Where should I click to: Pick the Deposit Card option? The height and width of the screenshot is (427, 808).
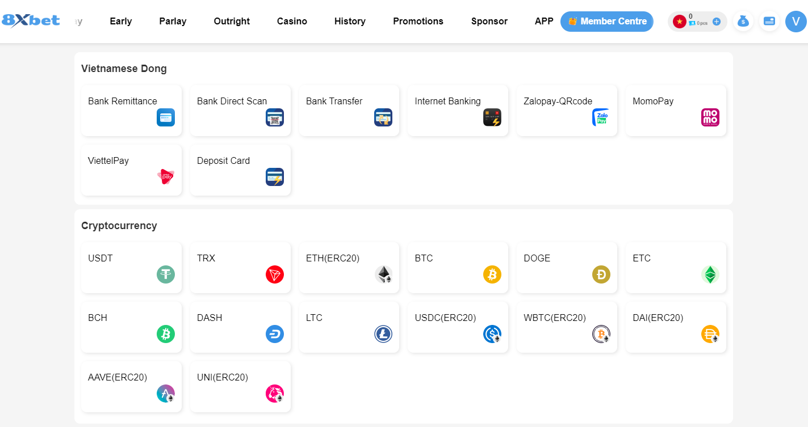click(x=240, y=170)
